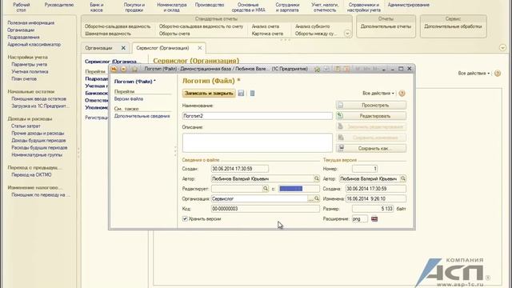Close the Организации tab with its X
This screenshot has width=512, height=288.
pyautogui.click(x=123, y=48)
